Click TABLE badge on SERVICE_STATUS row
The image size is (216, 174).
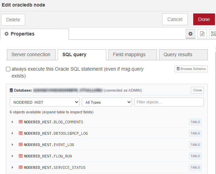click(x=195, y=167)
